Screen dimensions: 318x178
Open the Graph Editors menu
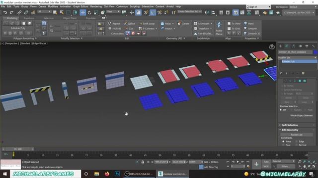pyautogui.click(x=80, y=6)
